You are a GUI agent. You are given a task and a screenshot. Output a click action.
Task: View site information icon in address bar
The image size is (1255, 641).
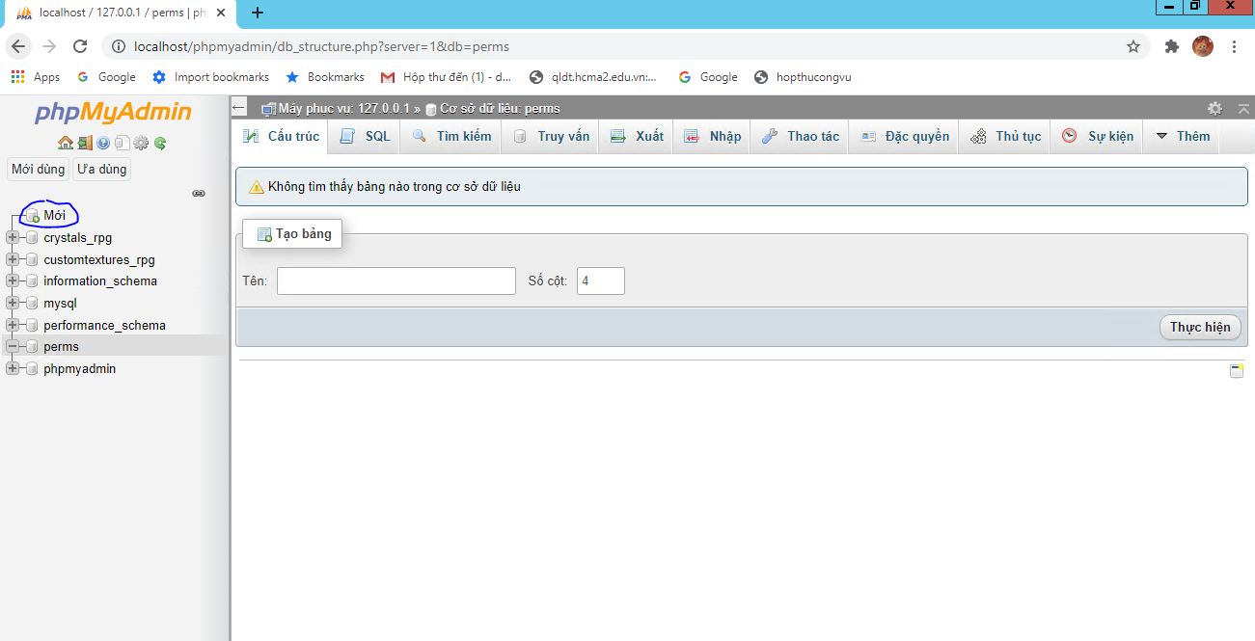pos(118,46)
